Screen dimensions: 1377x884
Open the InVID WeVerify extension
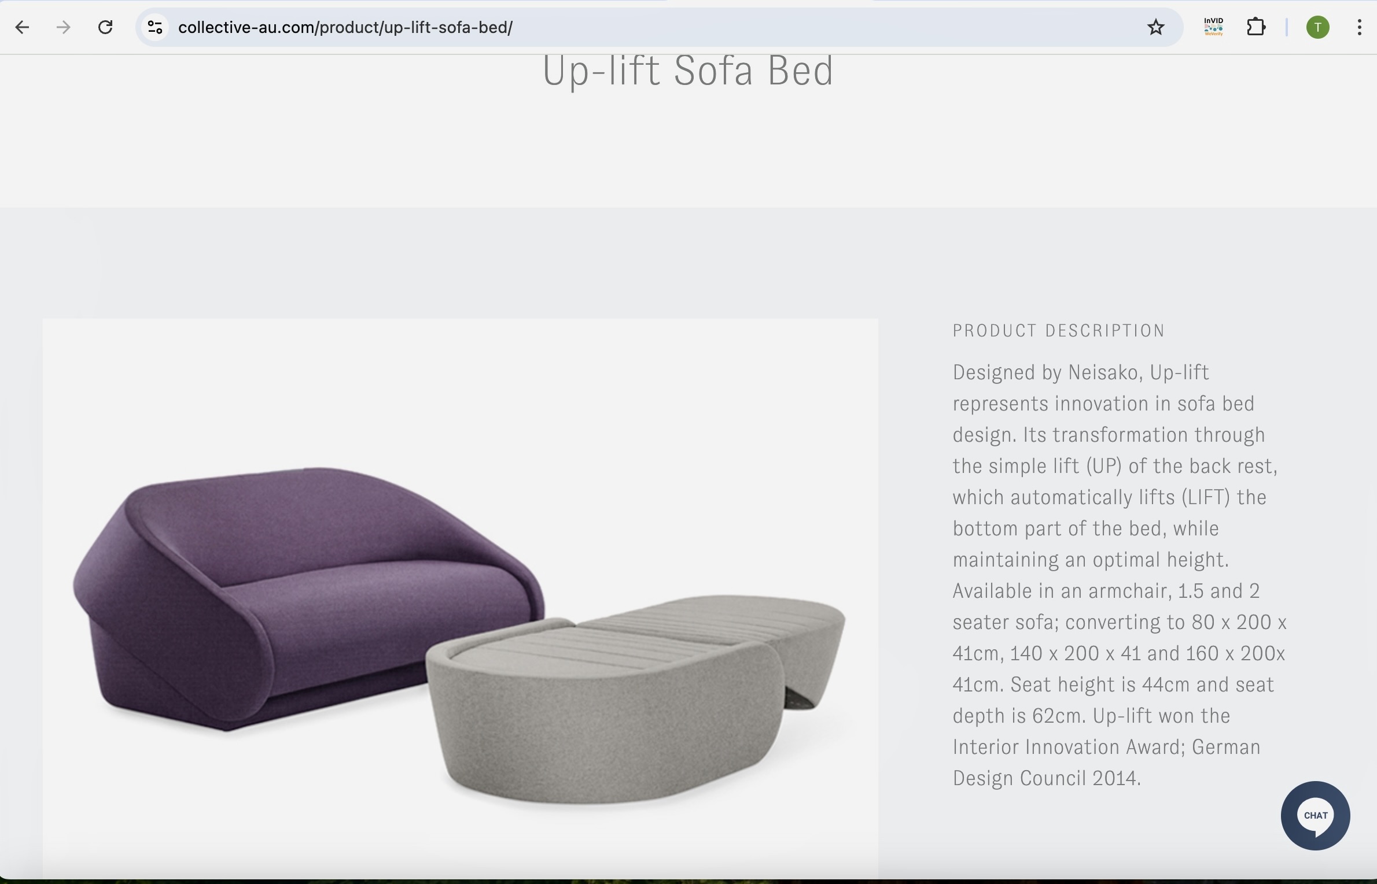tap(1213, 27)
